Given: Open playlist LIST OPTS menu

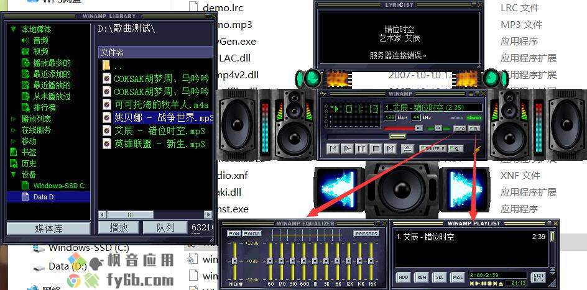Looking at the screenshot, I should pyautogui.click(x=538, y=278).
